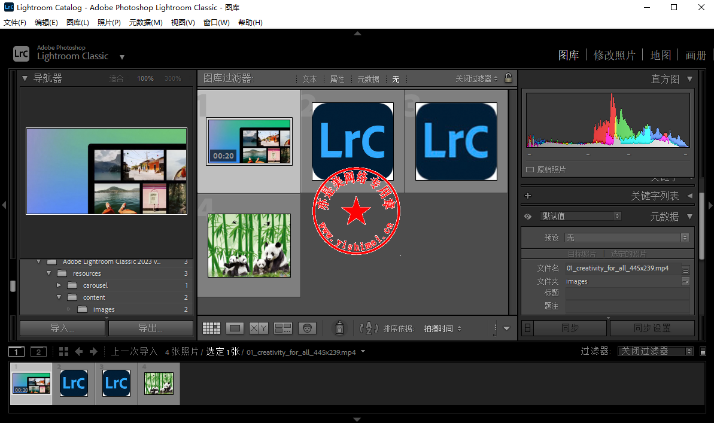Open the 文件(F) menu
Viewport: 714px width, 423px height.
(x=14, y=22)
